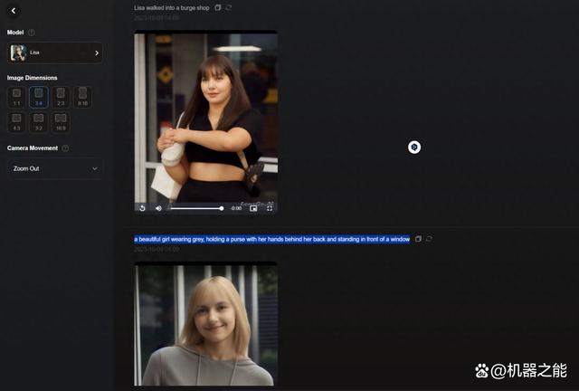Select the 3:4 image dimension
Image resolution: width=579 pixels, height=391 pixels.
[x=38, y=96]
